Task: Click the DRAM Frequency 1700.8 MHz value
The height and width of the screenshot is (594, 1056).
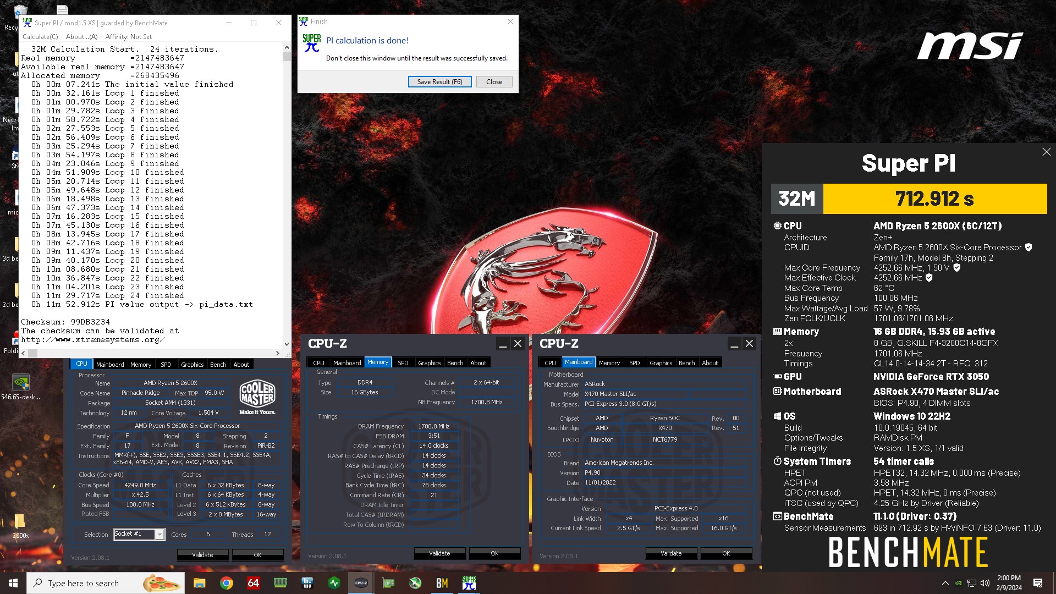Action: click(x=434, y=426)
